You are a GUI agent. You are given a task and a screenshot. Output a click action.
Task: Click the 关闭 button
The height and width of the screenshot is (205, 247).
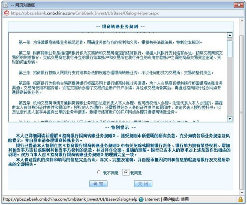(143, 184)
